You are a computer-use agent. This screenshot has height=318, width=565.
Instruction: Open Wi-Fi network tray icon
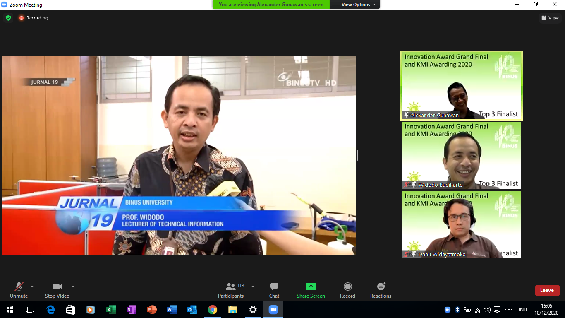[478, 310]
